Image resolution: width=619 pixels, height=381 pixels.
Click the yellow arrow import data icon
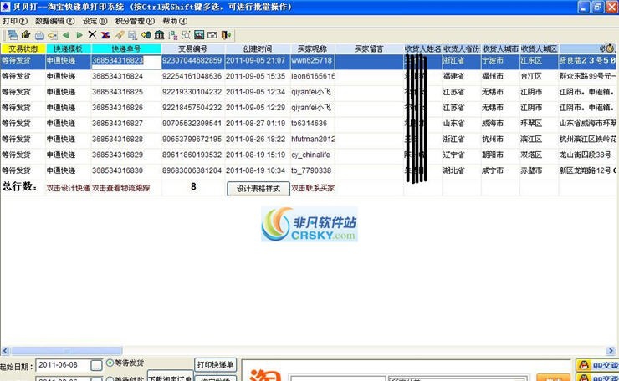pos(146,35)
